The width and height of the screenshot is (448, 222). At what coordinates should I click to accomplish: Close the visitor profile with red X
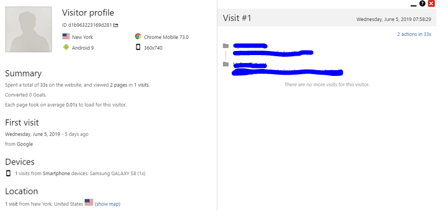click(x=431, y=3)
